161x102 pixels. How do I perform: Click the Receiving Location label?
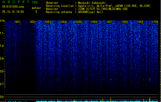click(x=60, y=6)
